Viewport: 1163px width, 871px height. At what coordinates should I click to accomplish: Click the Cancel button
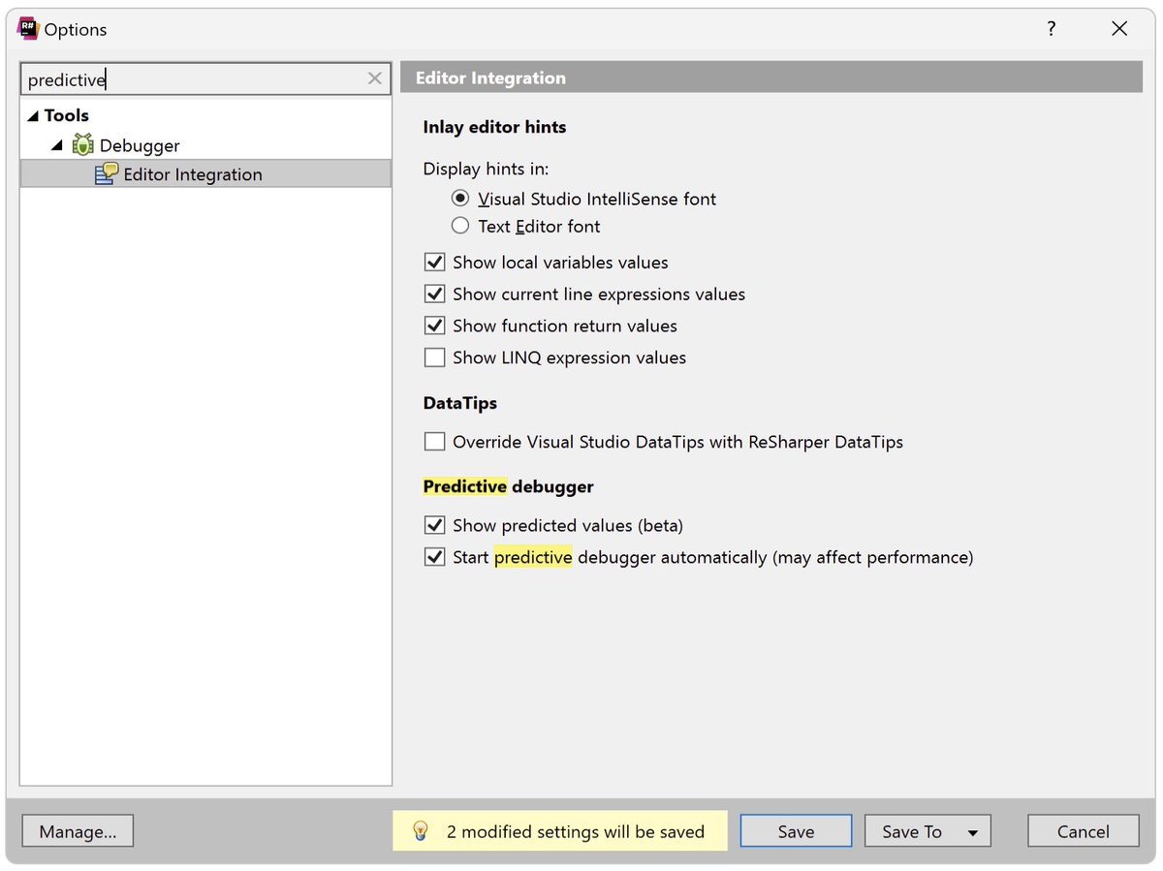click(x=1083, y=831)
